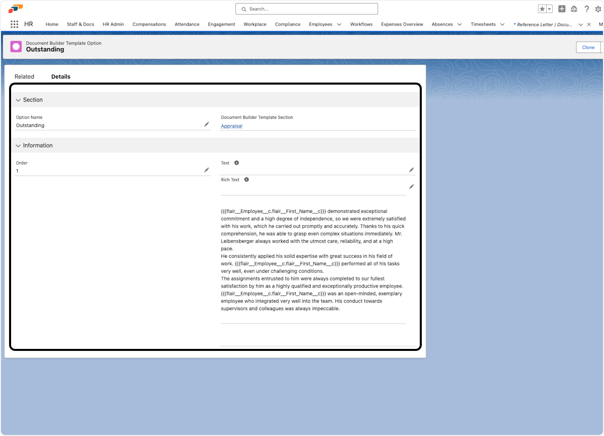The image size is (604, 436).
Task: Open the App Launcher grid icon
Action: pos(14,24)
